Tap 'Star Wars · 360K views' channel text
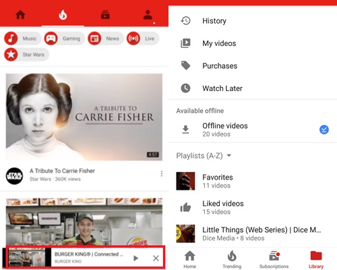This screenshot has width=337, height=270. [55, 179]
